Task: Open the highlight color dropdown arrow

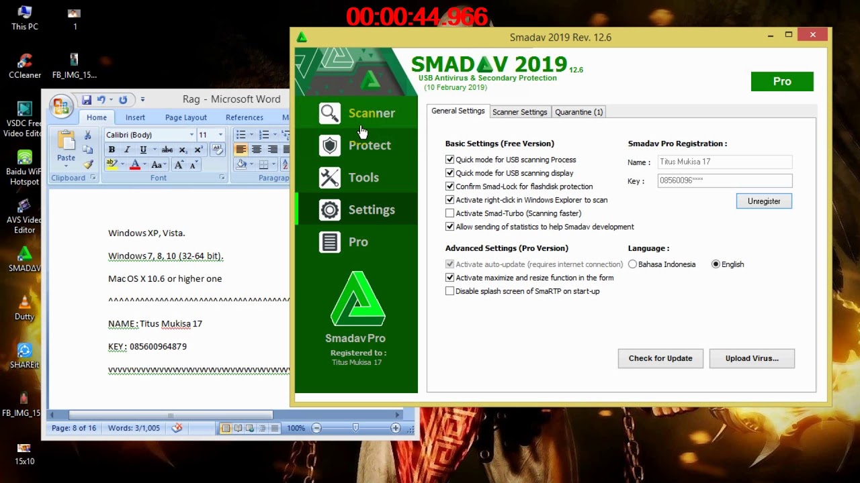Action: coord(122,164)
